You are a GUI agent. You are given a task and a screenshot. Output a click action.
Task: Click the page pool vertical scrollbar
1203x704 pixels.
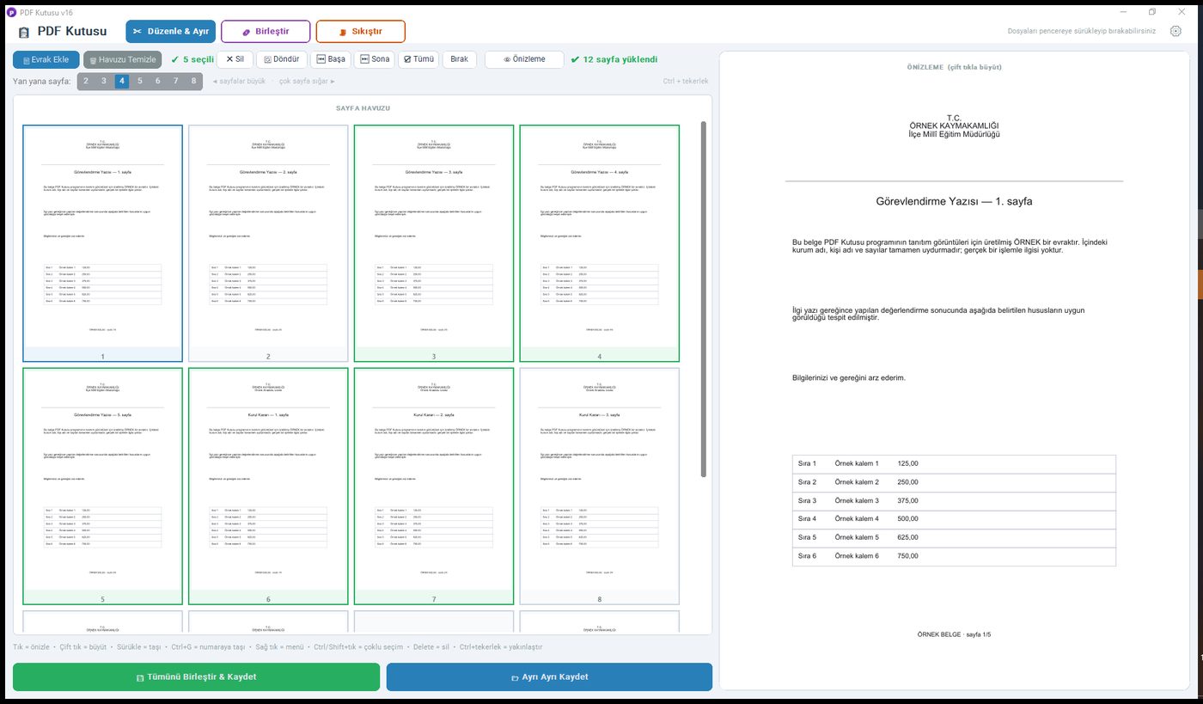click(705, 299)
